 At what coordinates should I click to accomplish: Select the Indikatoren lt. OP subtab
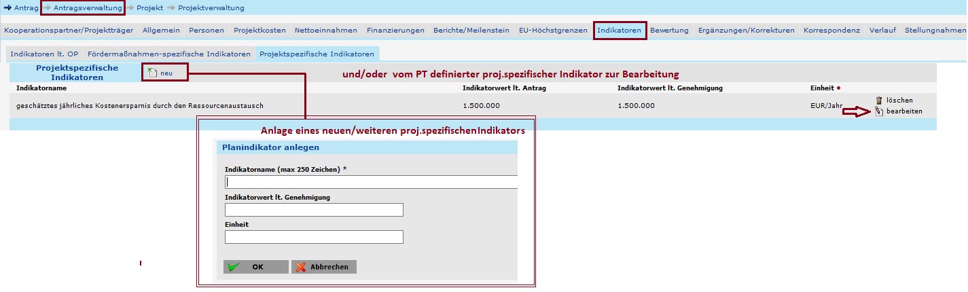(44, 54)
